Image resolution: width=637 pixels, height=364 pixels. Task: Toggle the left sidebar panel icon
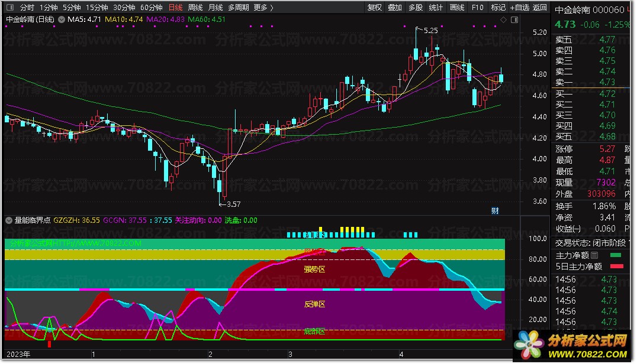(10, 7)
